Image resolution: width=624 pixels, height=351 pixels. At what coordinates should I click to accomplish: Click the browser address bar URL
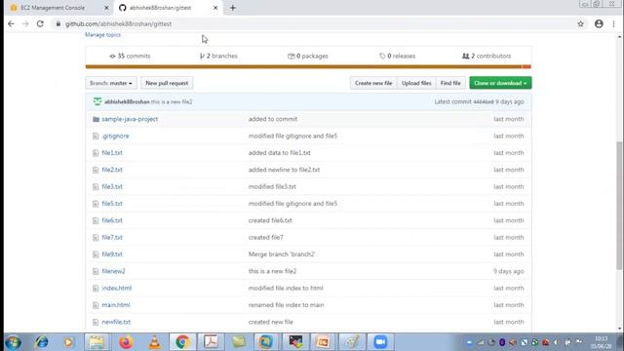click(118, 23)
